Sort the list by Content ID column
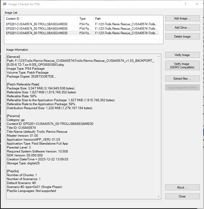204x209 pixels. [x=41, y=18]
